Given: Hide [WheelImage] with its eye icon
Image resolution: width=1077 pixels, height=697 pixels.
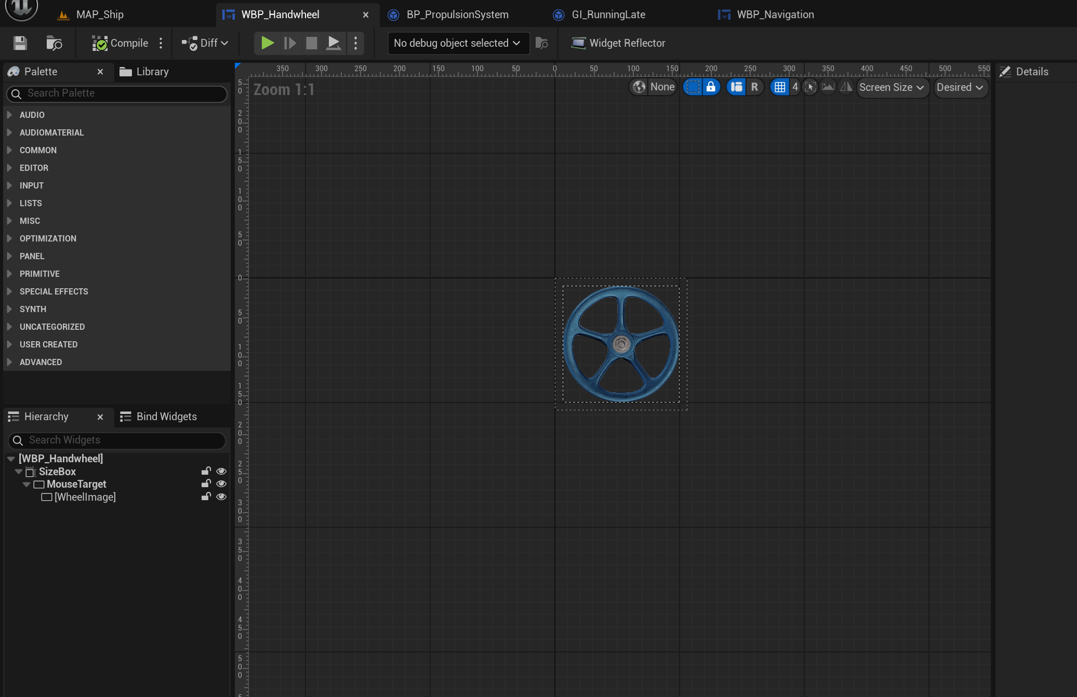Looking at the screenshot, I should coord(221,497).
